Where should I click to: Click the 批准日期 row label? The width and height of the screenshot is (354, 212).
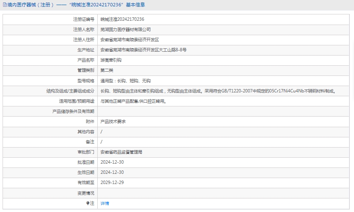85,162
